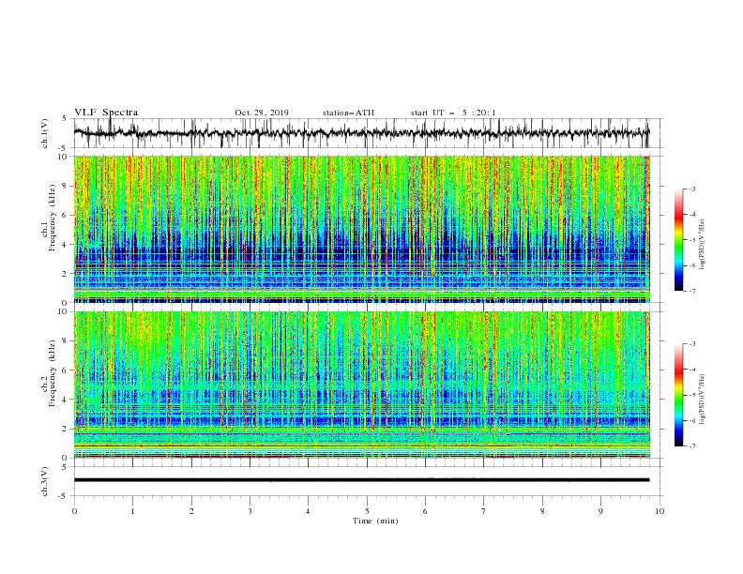
Task: Click time axis tick label "3"
Action: click(250, 511)
